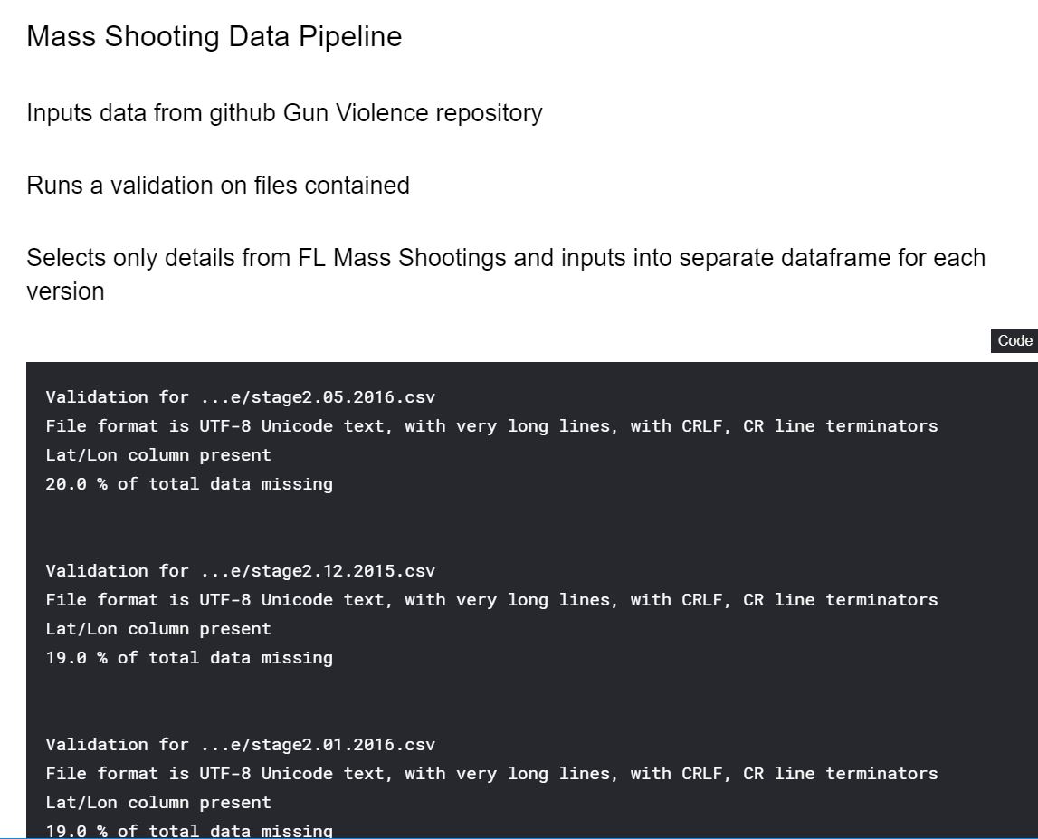Viewport: 1038px width, 839px height.
Task: Click Lat/Lon column present under stage2.05.2016.csv
Action: pyautogui.click(x=158, y=455)
